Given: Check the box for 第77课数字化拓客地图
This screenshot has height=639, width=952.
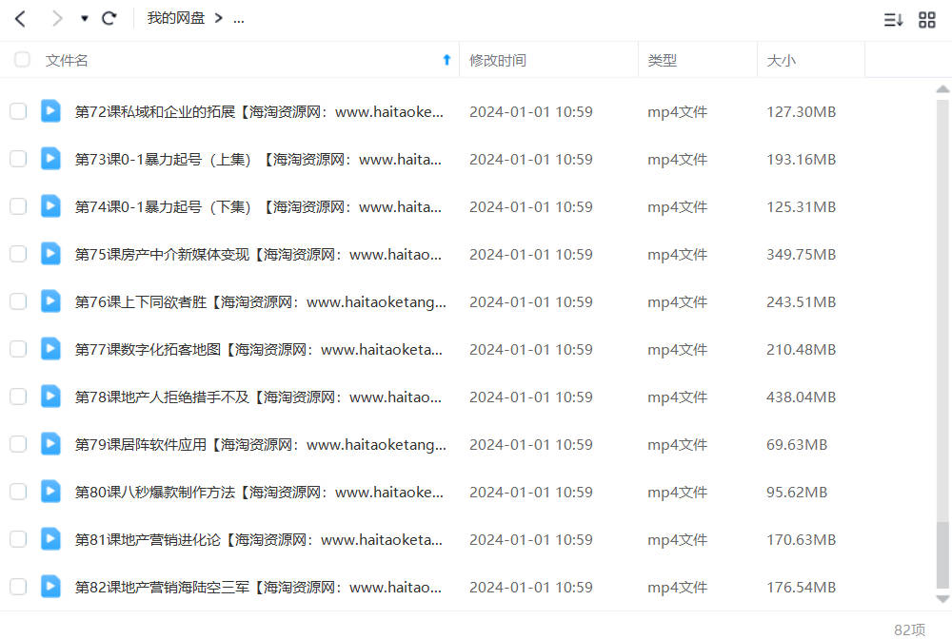Looking at the screenshot, I should (18, 349).
